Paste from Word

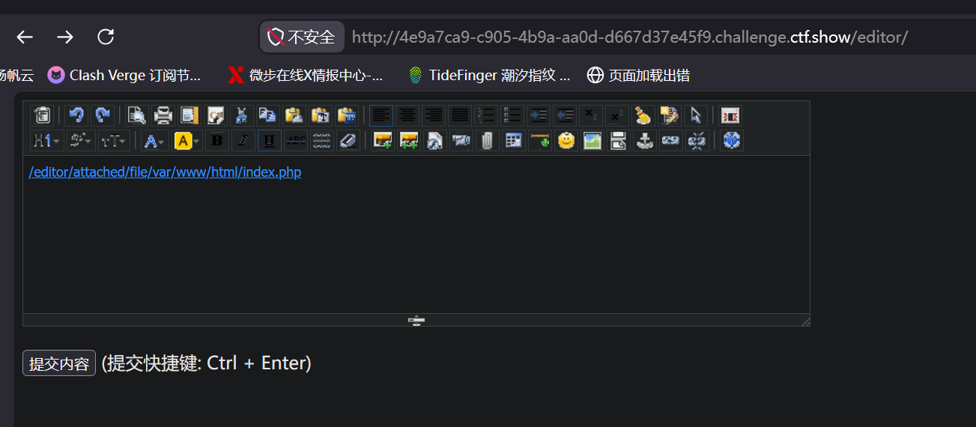pyautogui.click(x=346, y=115)
